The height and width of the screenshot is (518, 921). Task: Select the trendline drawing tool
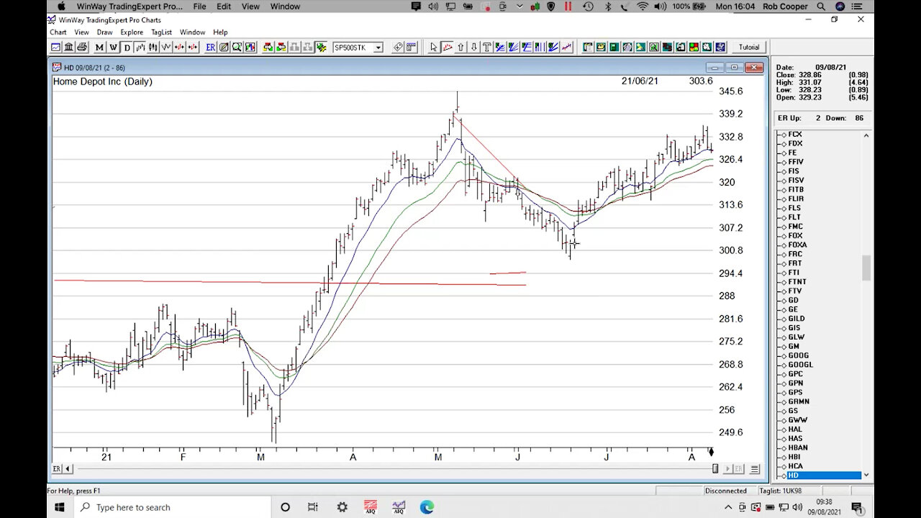click(448, 47)
